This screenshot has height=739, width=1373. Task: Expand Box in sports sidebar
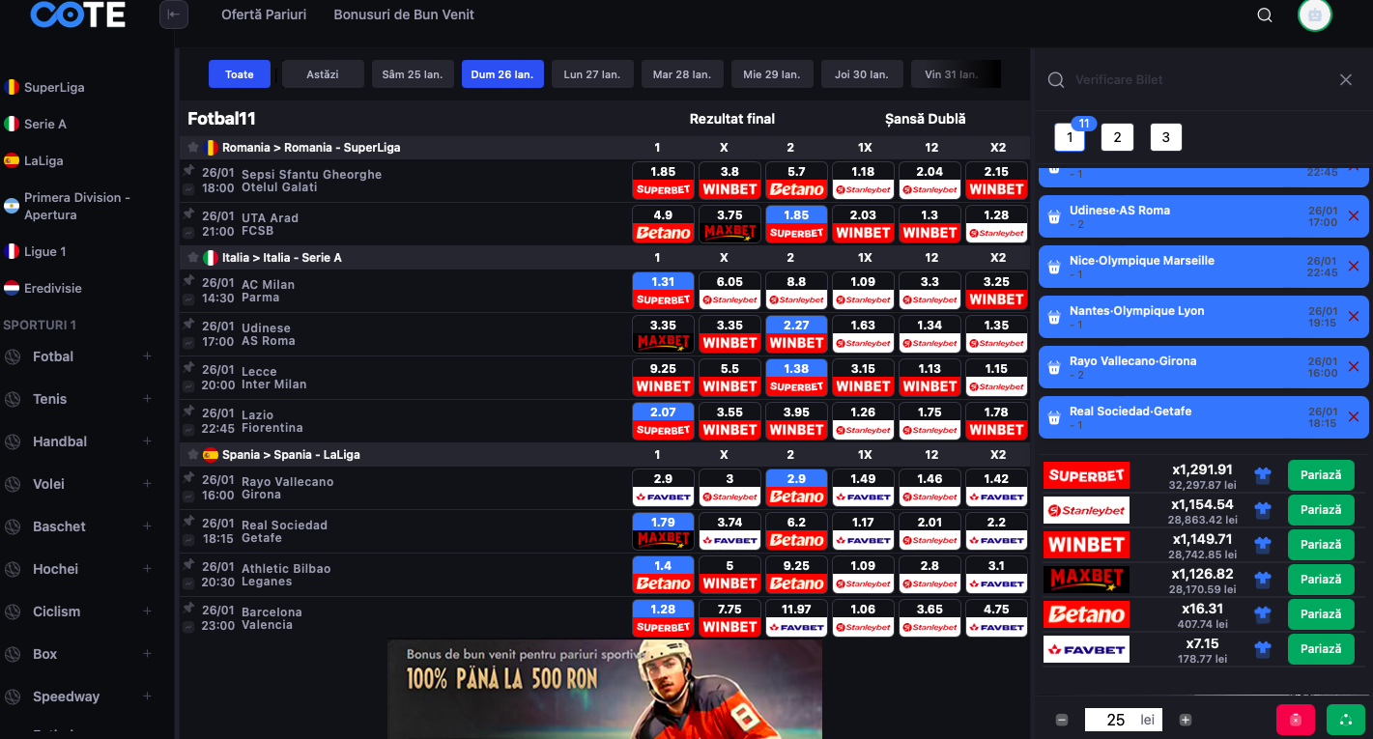point(147,654)
